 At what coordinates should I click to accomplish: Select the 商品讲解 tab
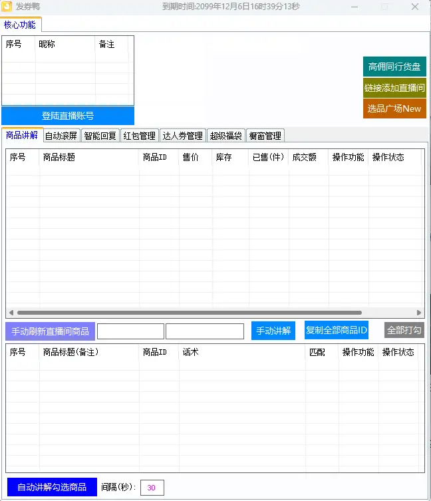[x=22, y=135]
